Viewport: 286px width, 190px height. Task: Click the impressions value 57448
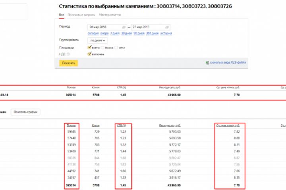71,138
